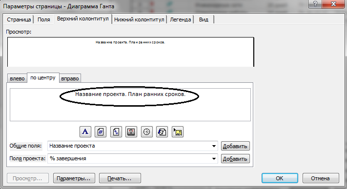This screenshot has height=189, width=347.
Task: Switch to the Вид tab
Action: (204, 19)
